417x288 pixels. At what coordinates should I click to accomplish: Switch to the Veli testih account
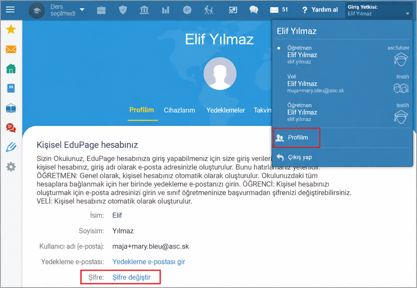343,84
